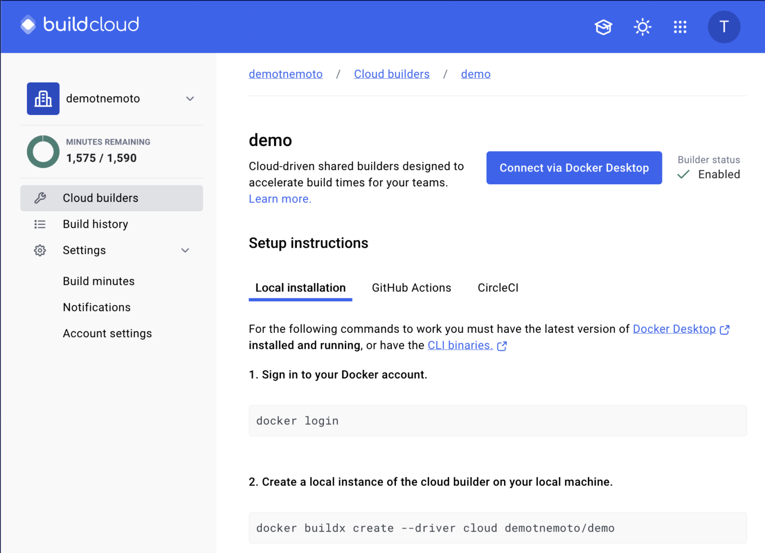Open Build history via its list icon

click(x=40, y=224)
